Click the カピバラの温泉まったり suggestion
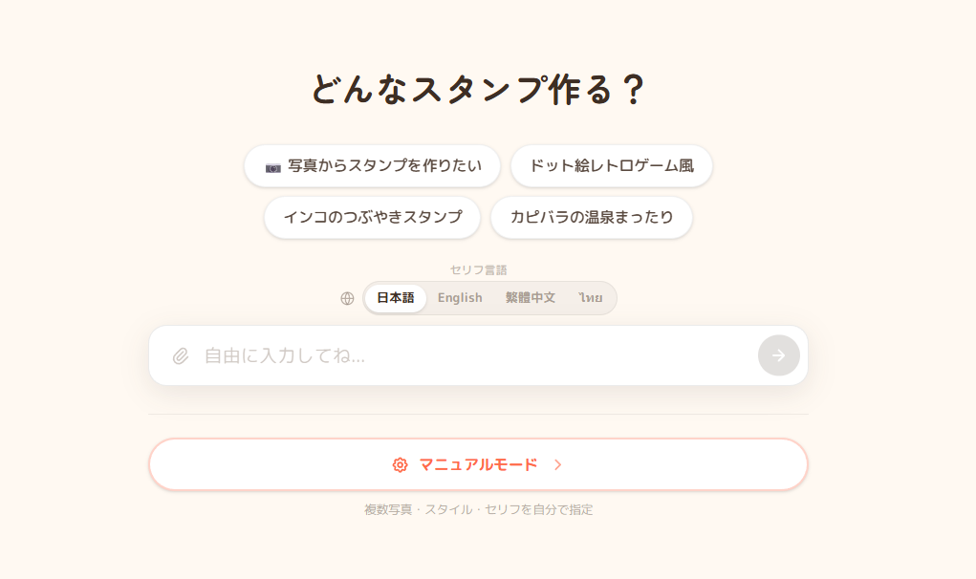The height and width of the screenshot is (579, 976). click(591, 217)
